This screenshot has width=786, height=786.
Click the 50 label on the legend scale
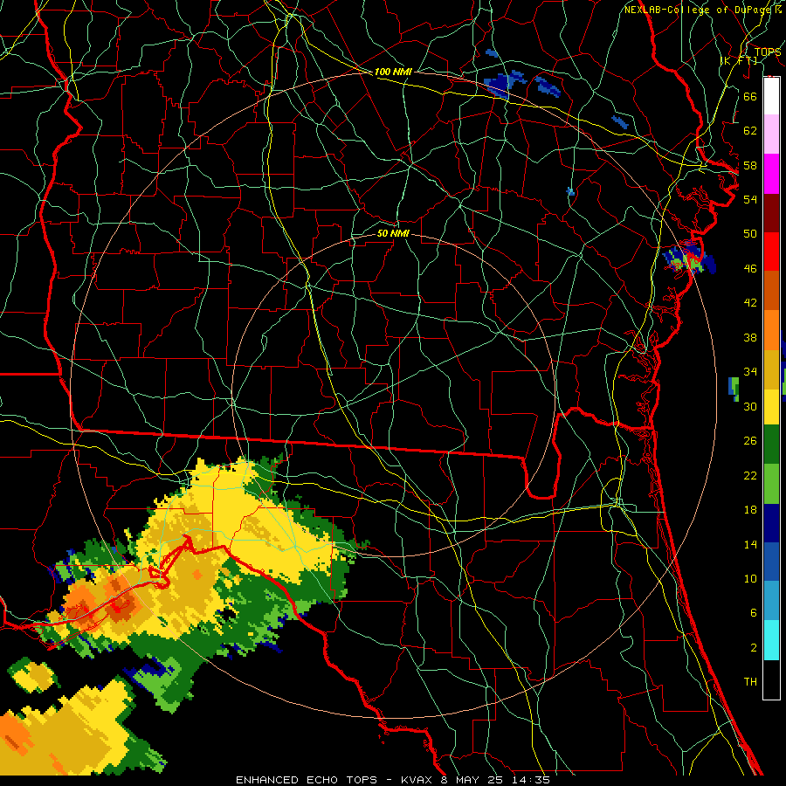tap(750, 234)
